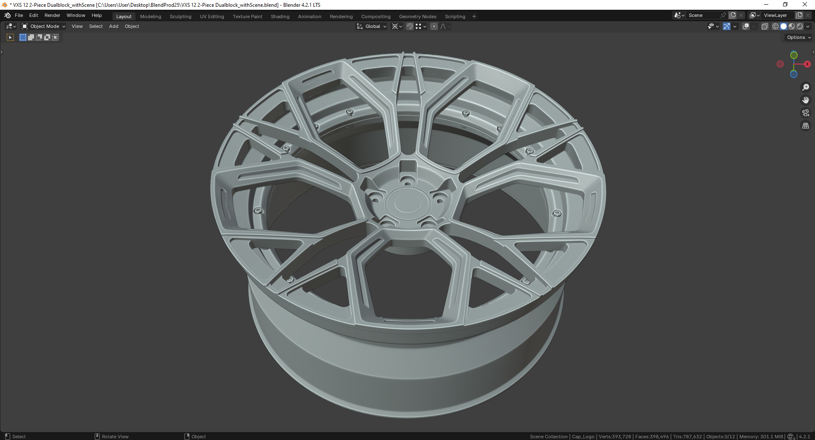Choose Invert selection mode icon
The image size is (815, 440).
[47, 37]
